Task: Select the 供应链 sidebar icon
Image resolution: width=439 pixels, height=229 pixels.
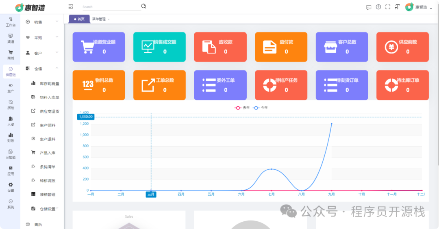Action: (11, 71)
